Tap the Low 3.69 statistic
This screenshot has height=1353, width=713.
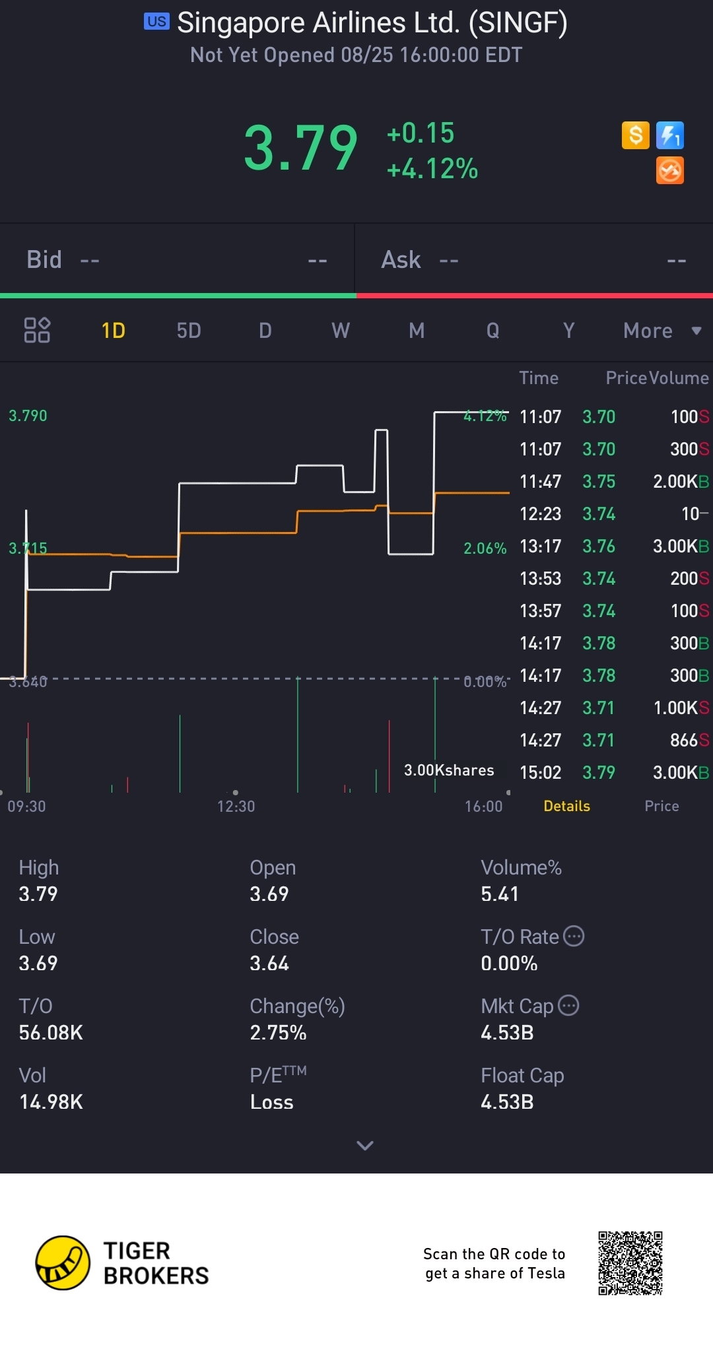(38, 950)
